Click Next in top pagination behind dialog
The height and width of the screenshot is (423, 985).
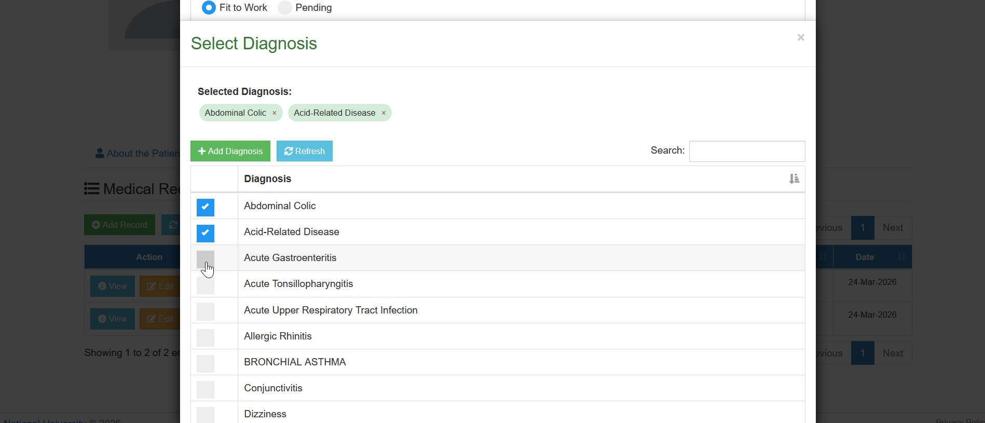tap(893, 228)
